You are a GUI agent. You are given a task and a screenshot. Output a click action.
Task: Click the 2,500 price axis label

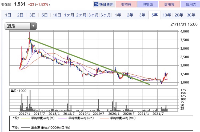point(185,57)
